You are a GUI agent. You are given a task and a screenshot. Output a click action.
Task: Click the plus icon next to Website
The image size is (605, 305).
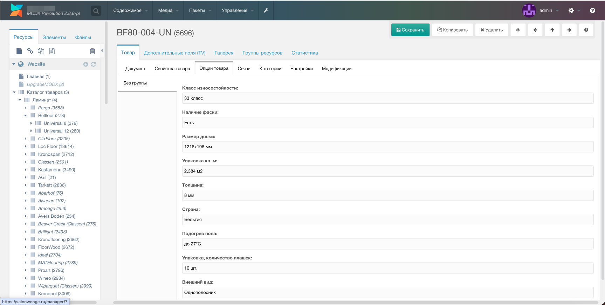(85, 64)
